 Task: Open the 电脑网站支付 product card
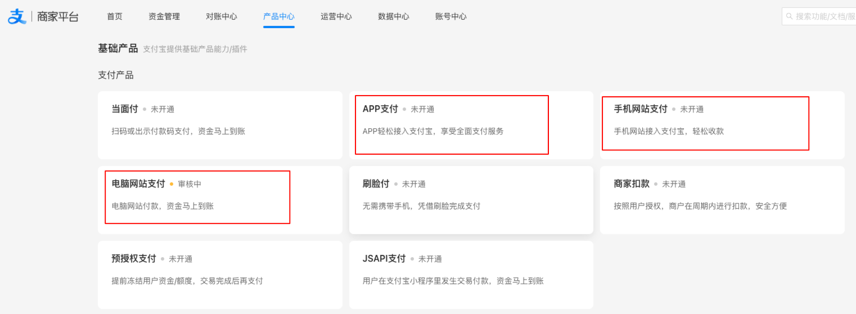pyautogui.click(x=220, y=200)
